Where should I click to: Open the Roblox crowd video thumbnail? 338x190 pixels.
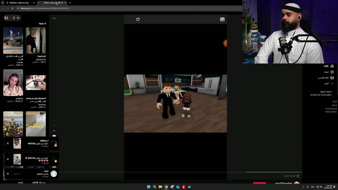pyautogui.click(x=13, y=124)
